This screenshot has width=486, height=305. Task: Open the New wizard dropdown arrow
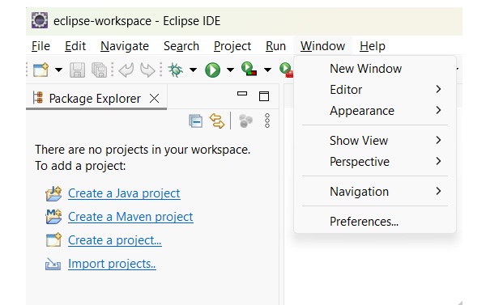[x=58, y=70]
